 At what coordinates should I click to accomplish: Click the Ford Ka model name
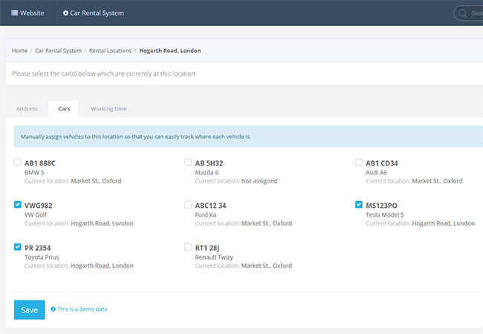(206, 215)
